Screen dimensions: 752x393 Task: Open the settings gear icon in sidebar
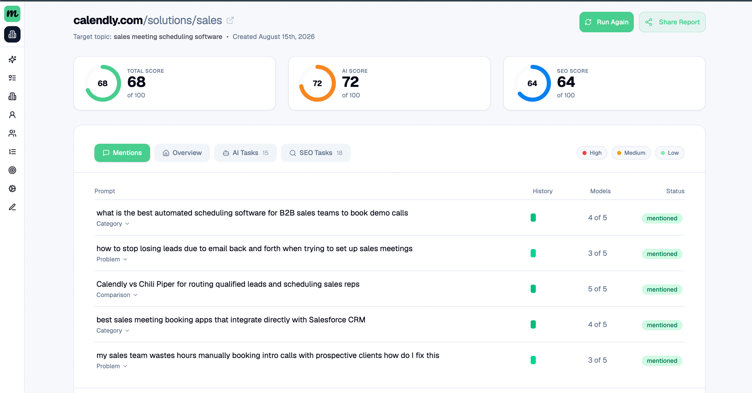click(12, 189)
